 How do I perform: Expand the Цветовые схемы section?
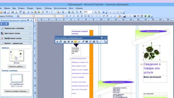click(16, 33)
